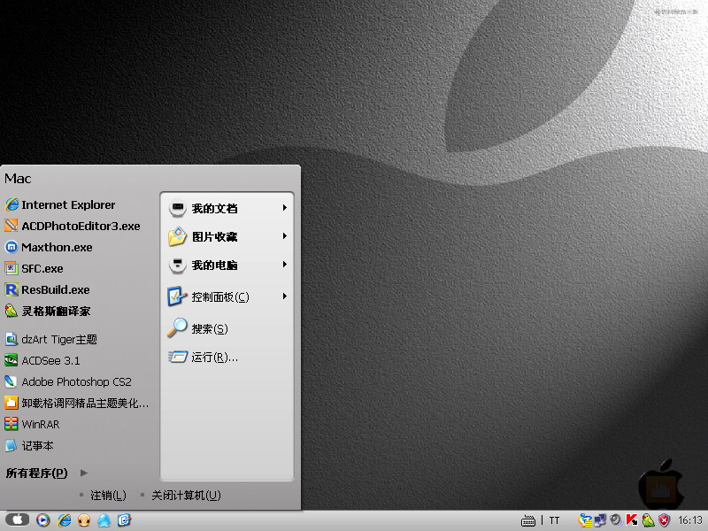Click the keyboard icon in the taskbar
The image size is (708, 531).
click(x=527, y=520)
